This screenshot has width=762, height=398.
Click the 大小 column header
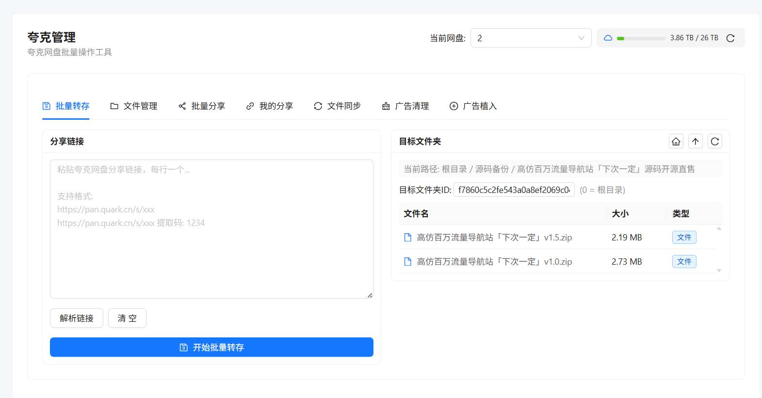point(620,213)
